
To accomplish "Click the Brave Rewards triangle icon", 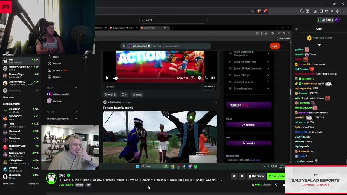I will (265, 11).
